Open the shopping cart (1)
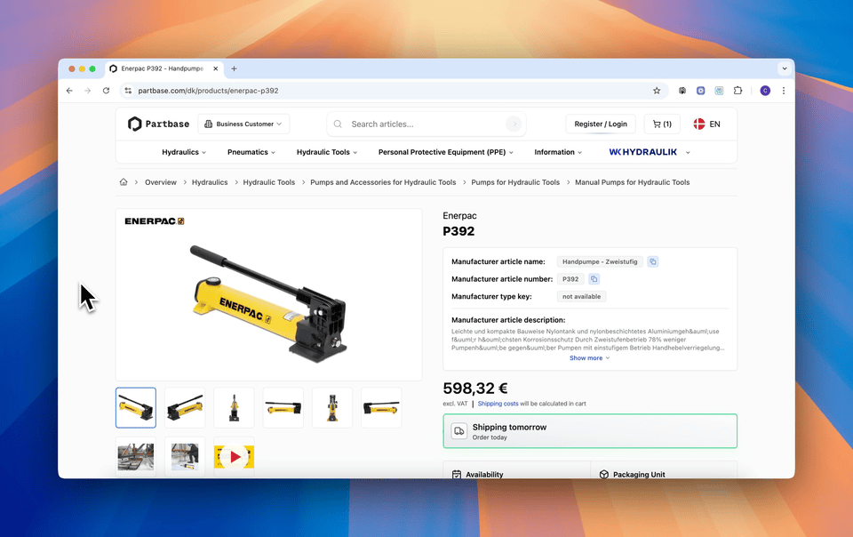 pyautogui.click(x=662, y=124)
